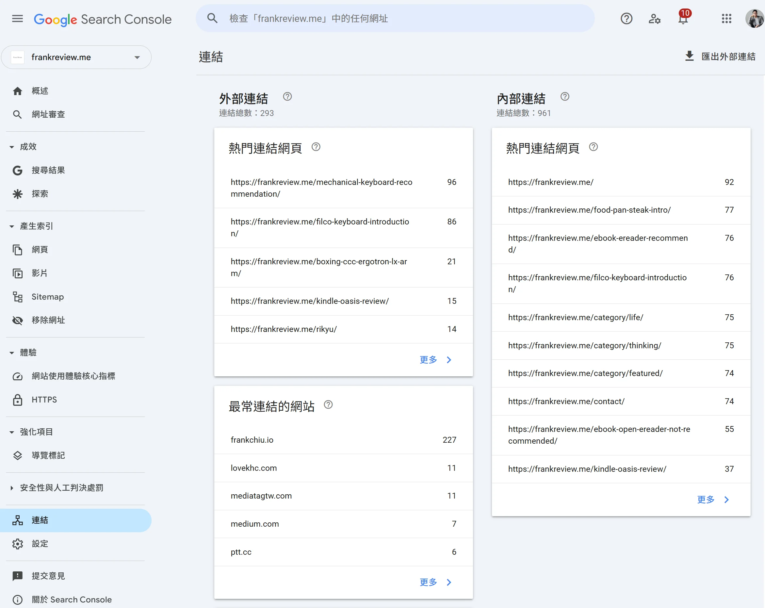Image resolution: width=765 pixels, height=608 pixels.
Task: Open 設定 in the sidebar
Action: [x=40, y=544]
